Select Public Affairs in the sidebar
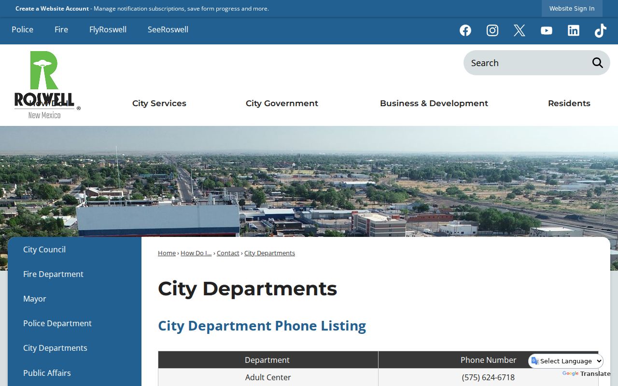This screenshot has height=386, width=618. tap(47, 373)
